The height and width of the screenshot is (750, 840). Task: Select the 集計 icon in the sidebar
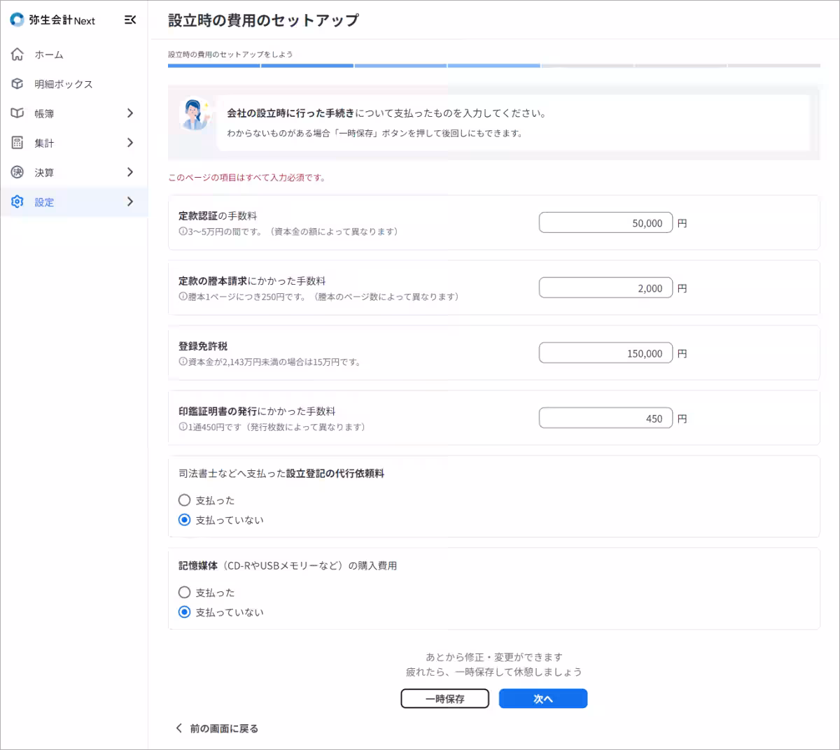click(16, 142)
